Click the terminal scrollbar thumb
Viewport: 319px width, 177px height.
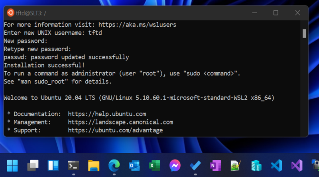pyautogui.click(x=304, y=33)
